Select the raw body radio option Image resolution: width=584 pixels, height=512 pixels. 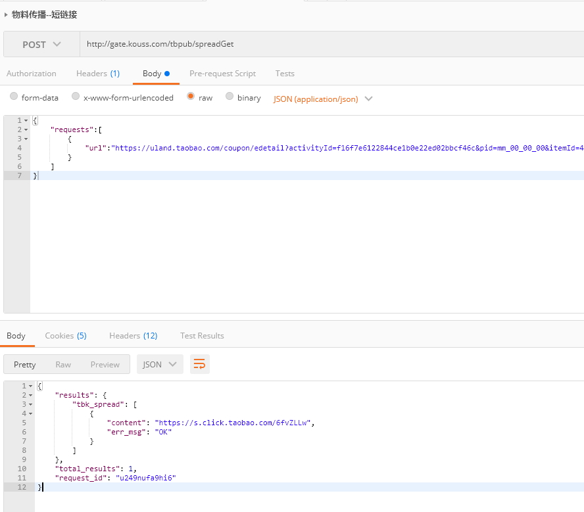tap(191, 97)
